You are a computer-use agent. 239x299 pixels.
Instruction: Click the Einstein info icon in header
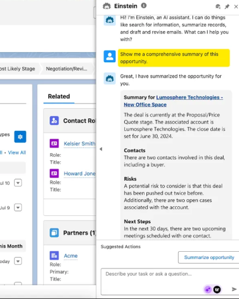(x=144, y=5)
